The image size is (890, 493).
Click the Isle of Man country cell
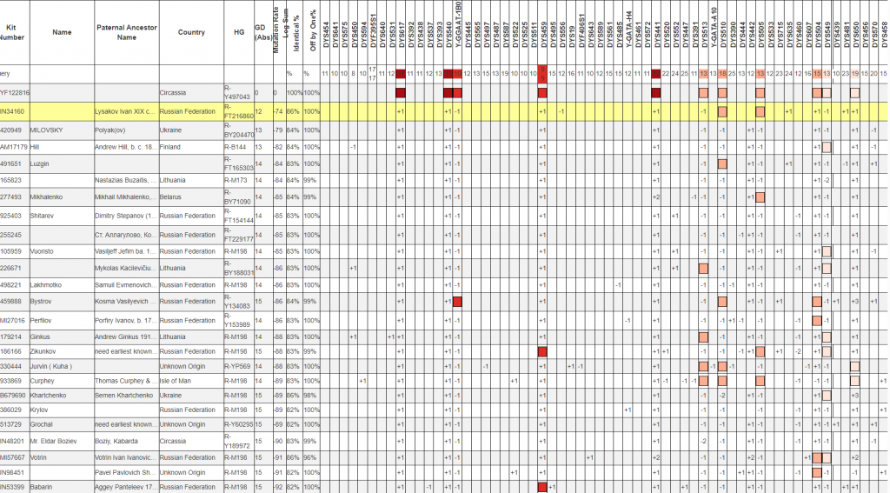tap(179, 381)
